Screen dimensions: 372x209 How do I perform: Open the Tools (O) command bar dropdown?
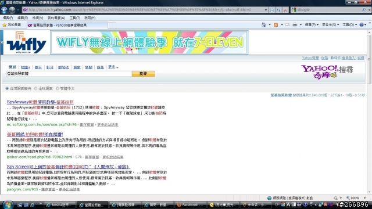(x=349, y=24)
